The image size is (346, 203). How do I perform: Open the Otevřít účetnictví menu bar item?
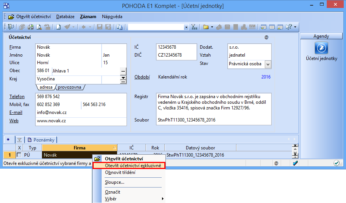pyautogui.click(x=29, y=17)
